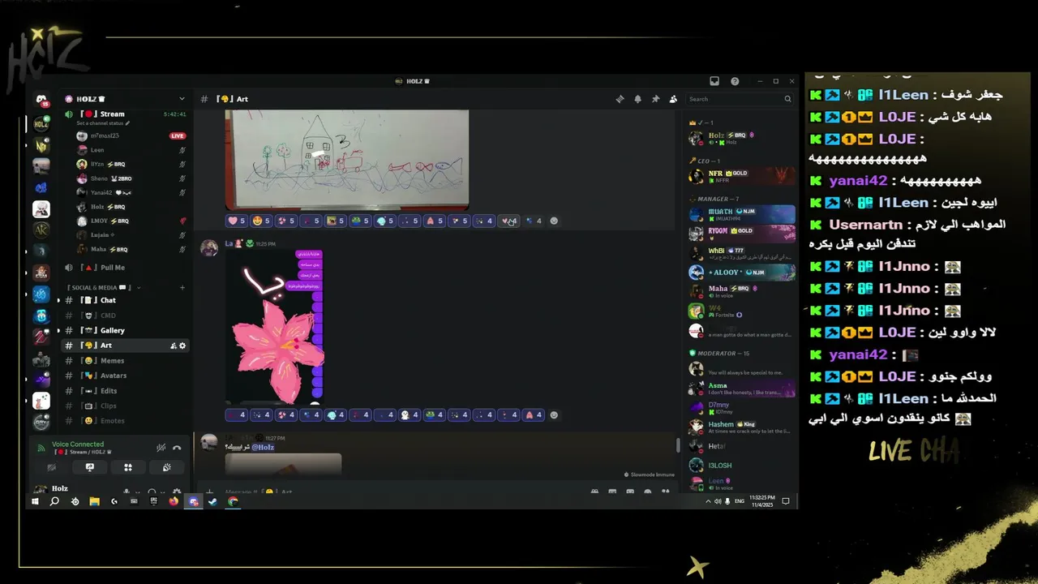Click ENG language indicator in taskbar

739,501
